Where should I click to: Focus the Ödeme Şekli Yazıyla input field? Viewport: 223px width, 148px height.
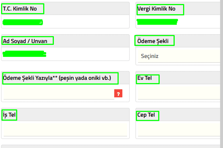[58, 94]
